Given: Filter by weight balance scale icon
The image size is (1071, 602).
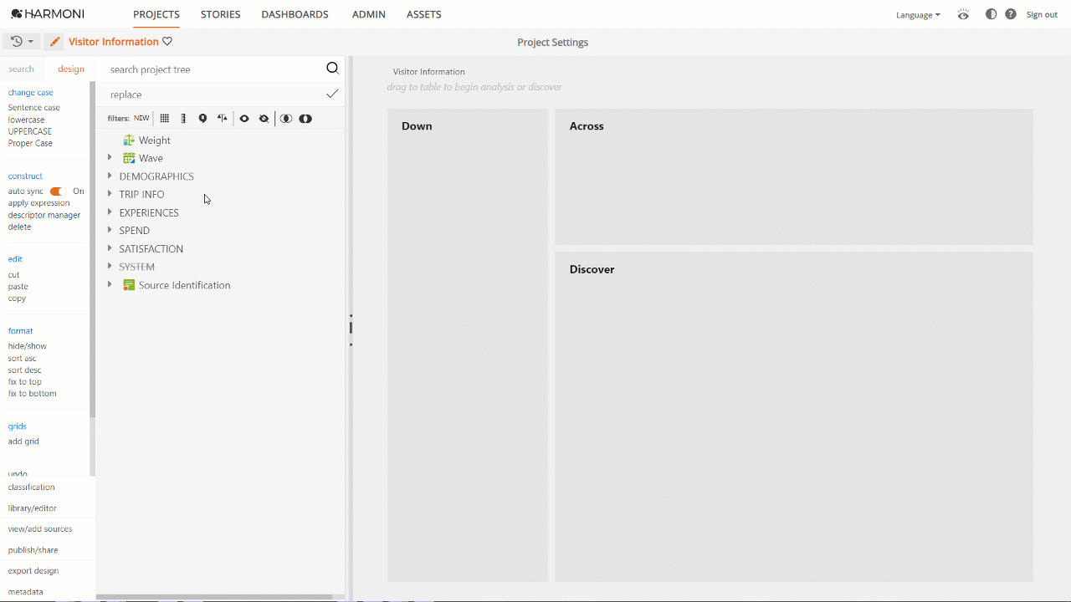Looking at the screenshot, I should coord(222,119).
